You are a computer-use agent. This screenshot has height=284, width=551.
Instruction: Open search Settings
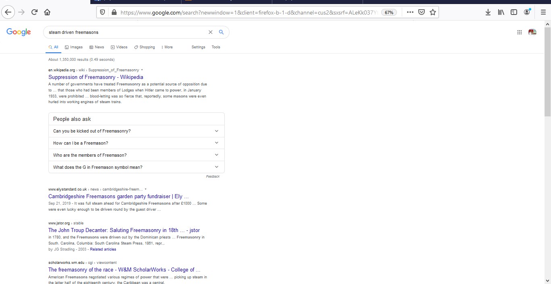(x=198, y=47)
